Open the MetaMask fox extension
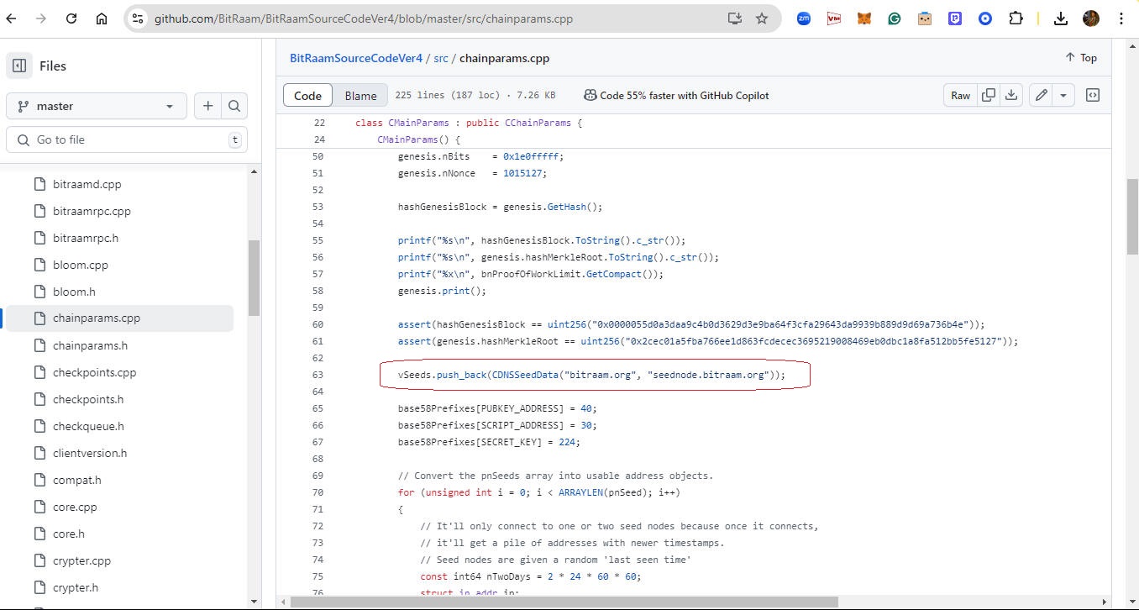Image resolution: width=1139 pixels, height=610 pixels. tap(864, 18)
